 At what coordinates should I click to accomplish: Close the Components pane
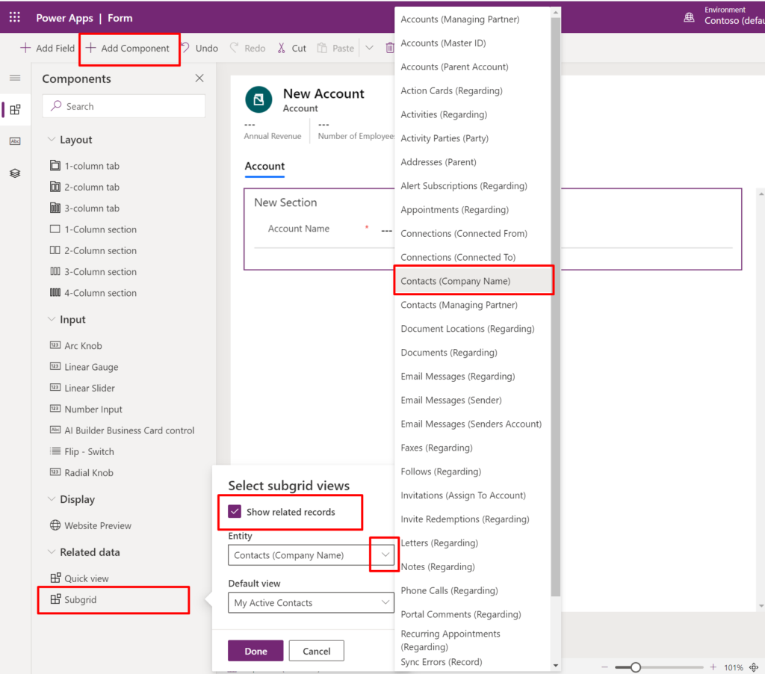tap(199, 78)
